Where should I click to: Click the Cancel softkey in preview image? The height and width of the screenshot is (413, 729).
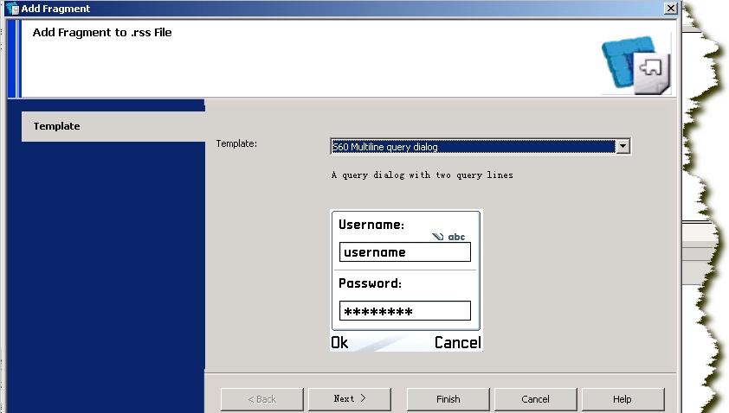(457, 342)
